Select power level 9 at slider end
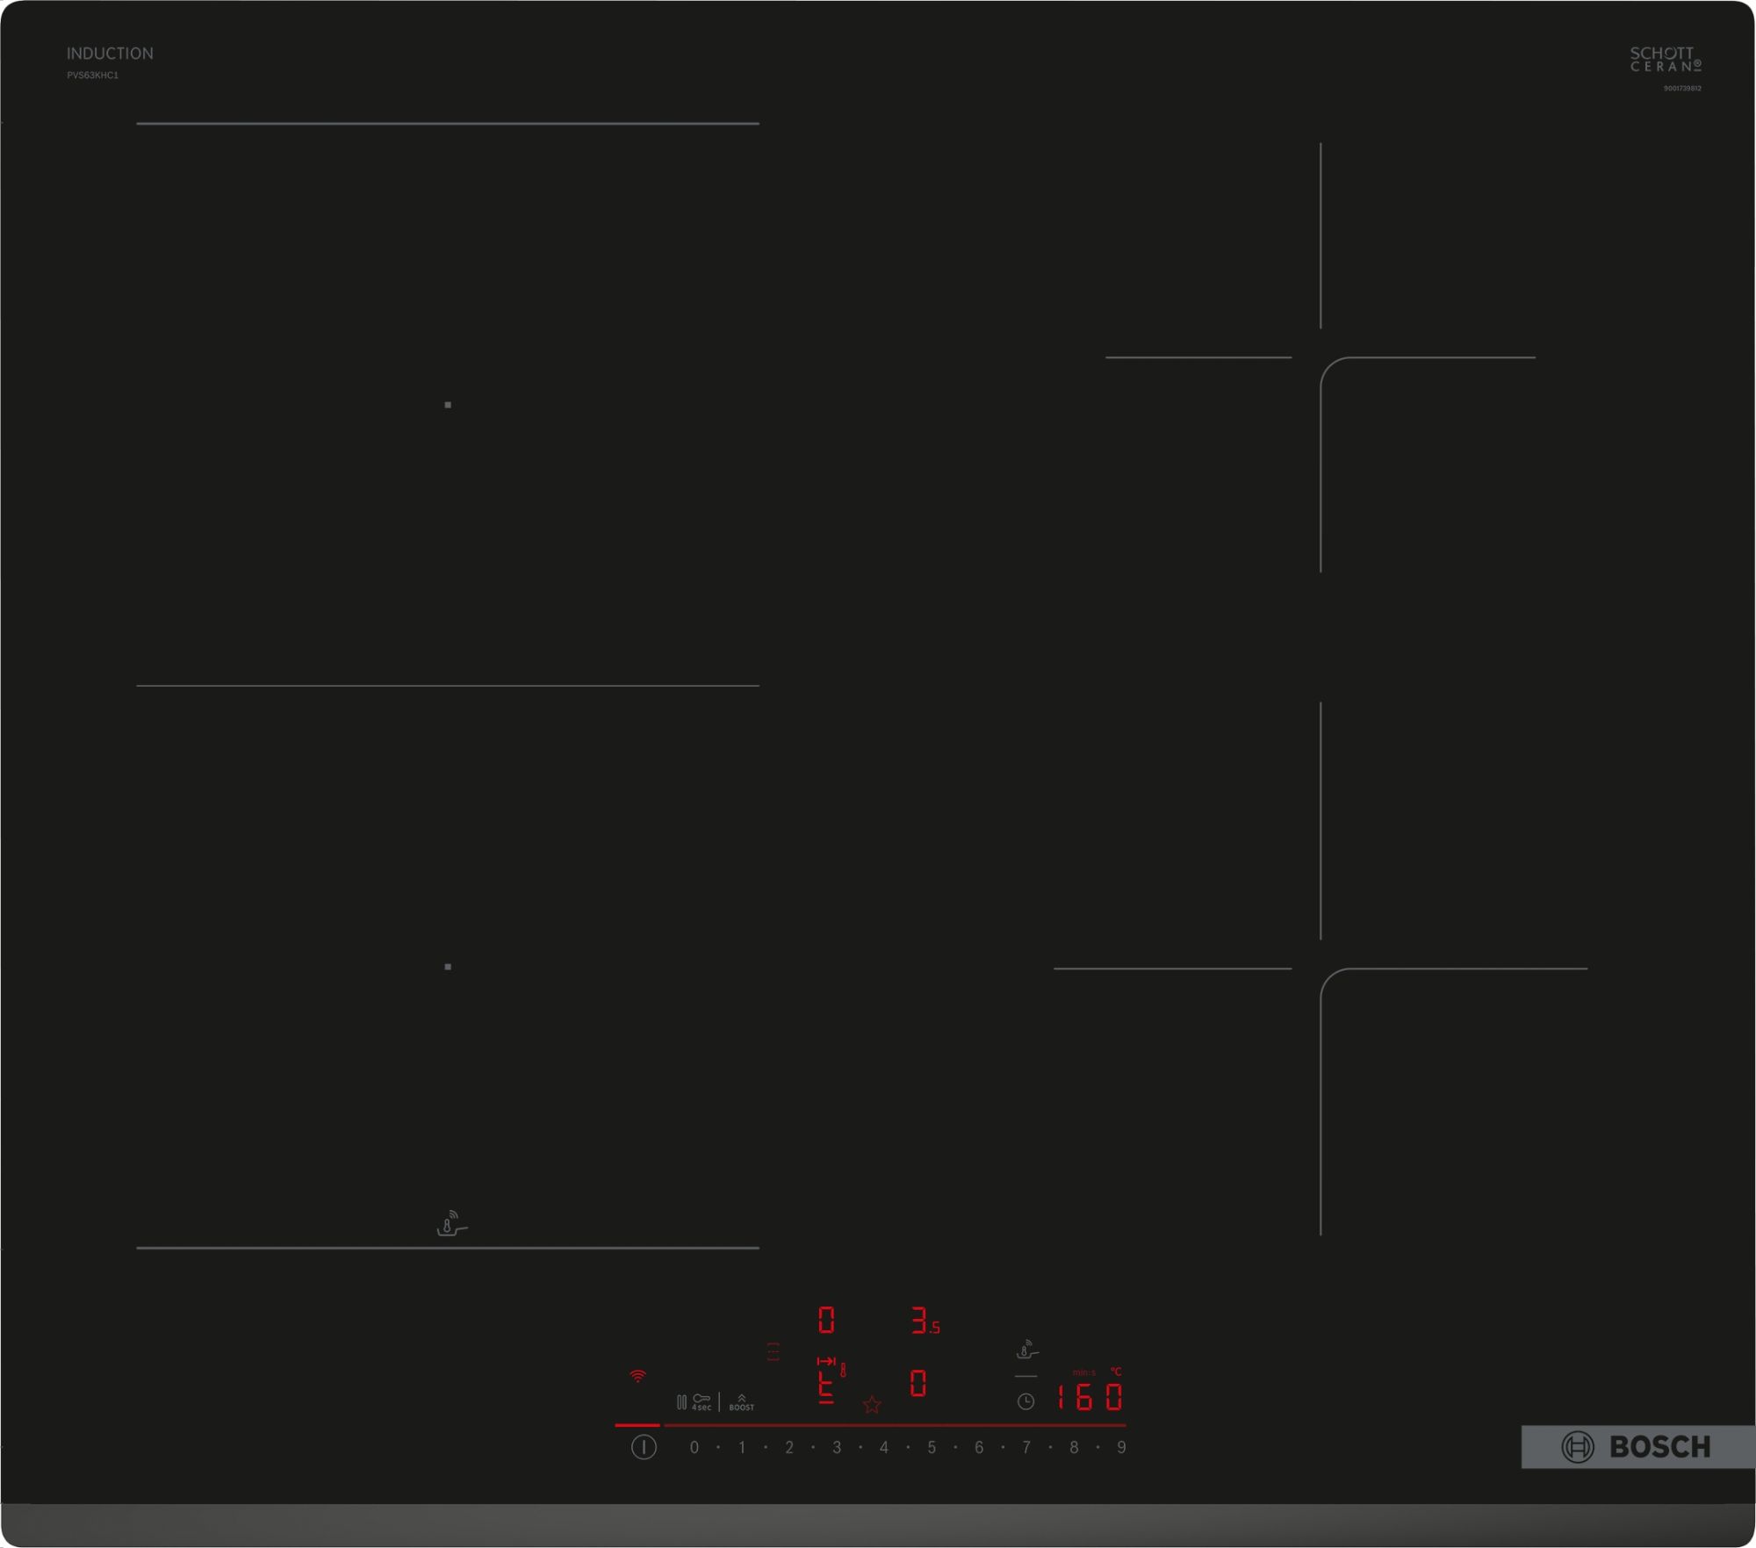This screenshot has height=1548, width=1756. pos(1123,1447)
